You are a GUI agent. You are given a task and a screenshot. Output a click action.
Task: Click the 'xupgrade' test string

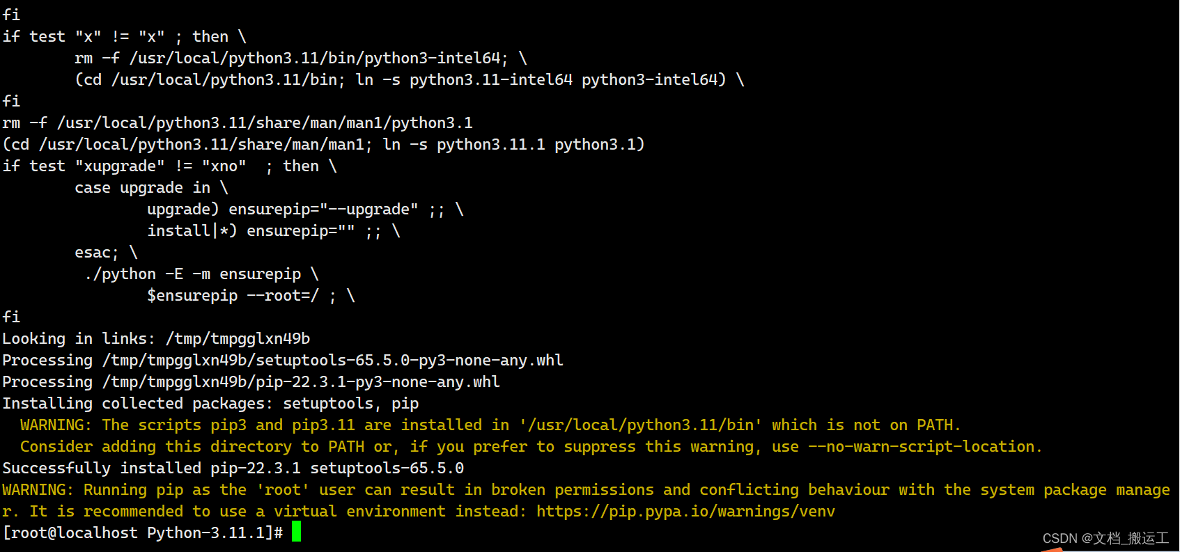pyautogui.click(x=120, y=166)
